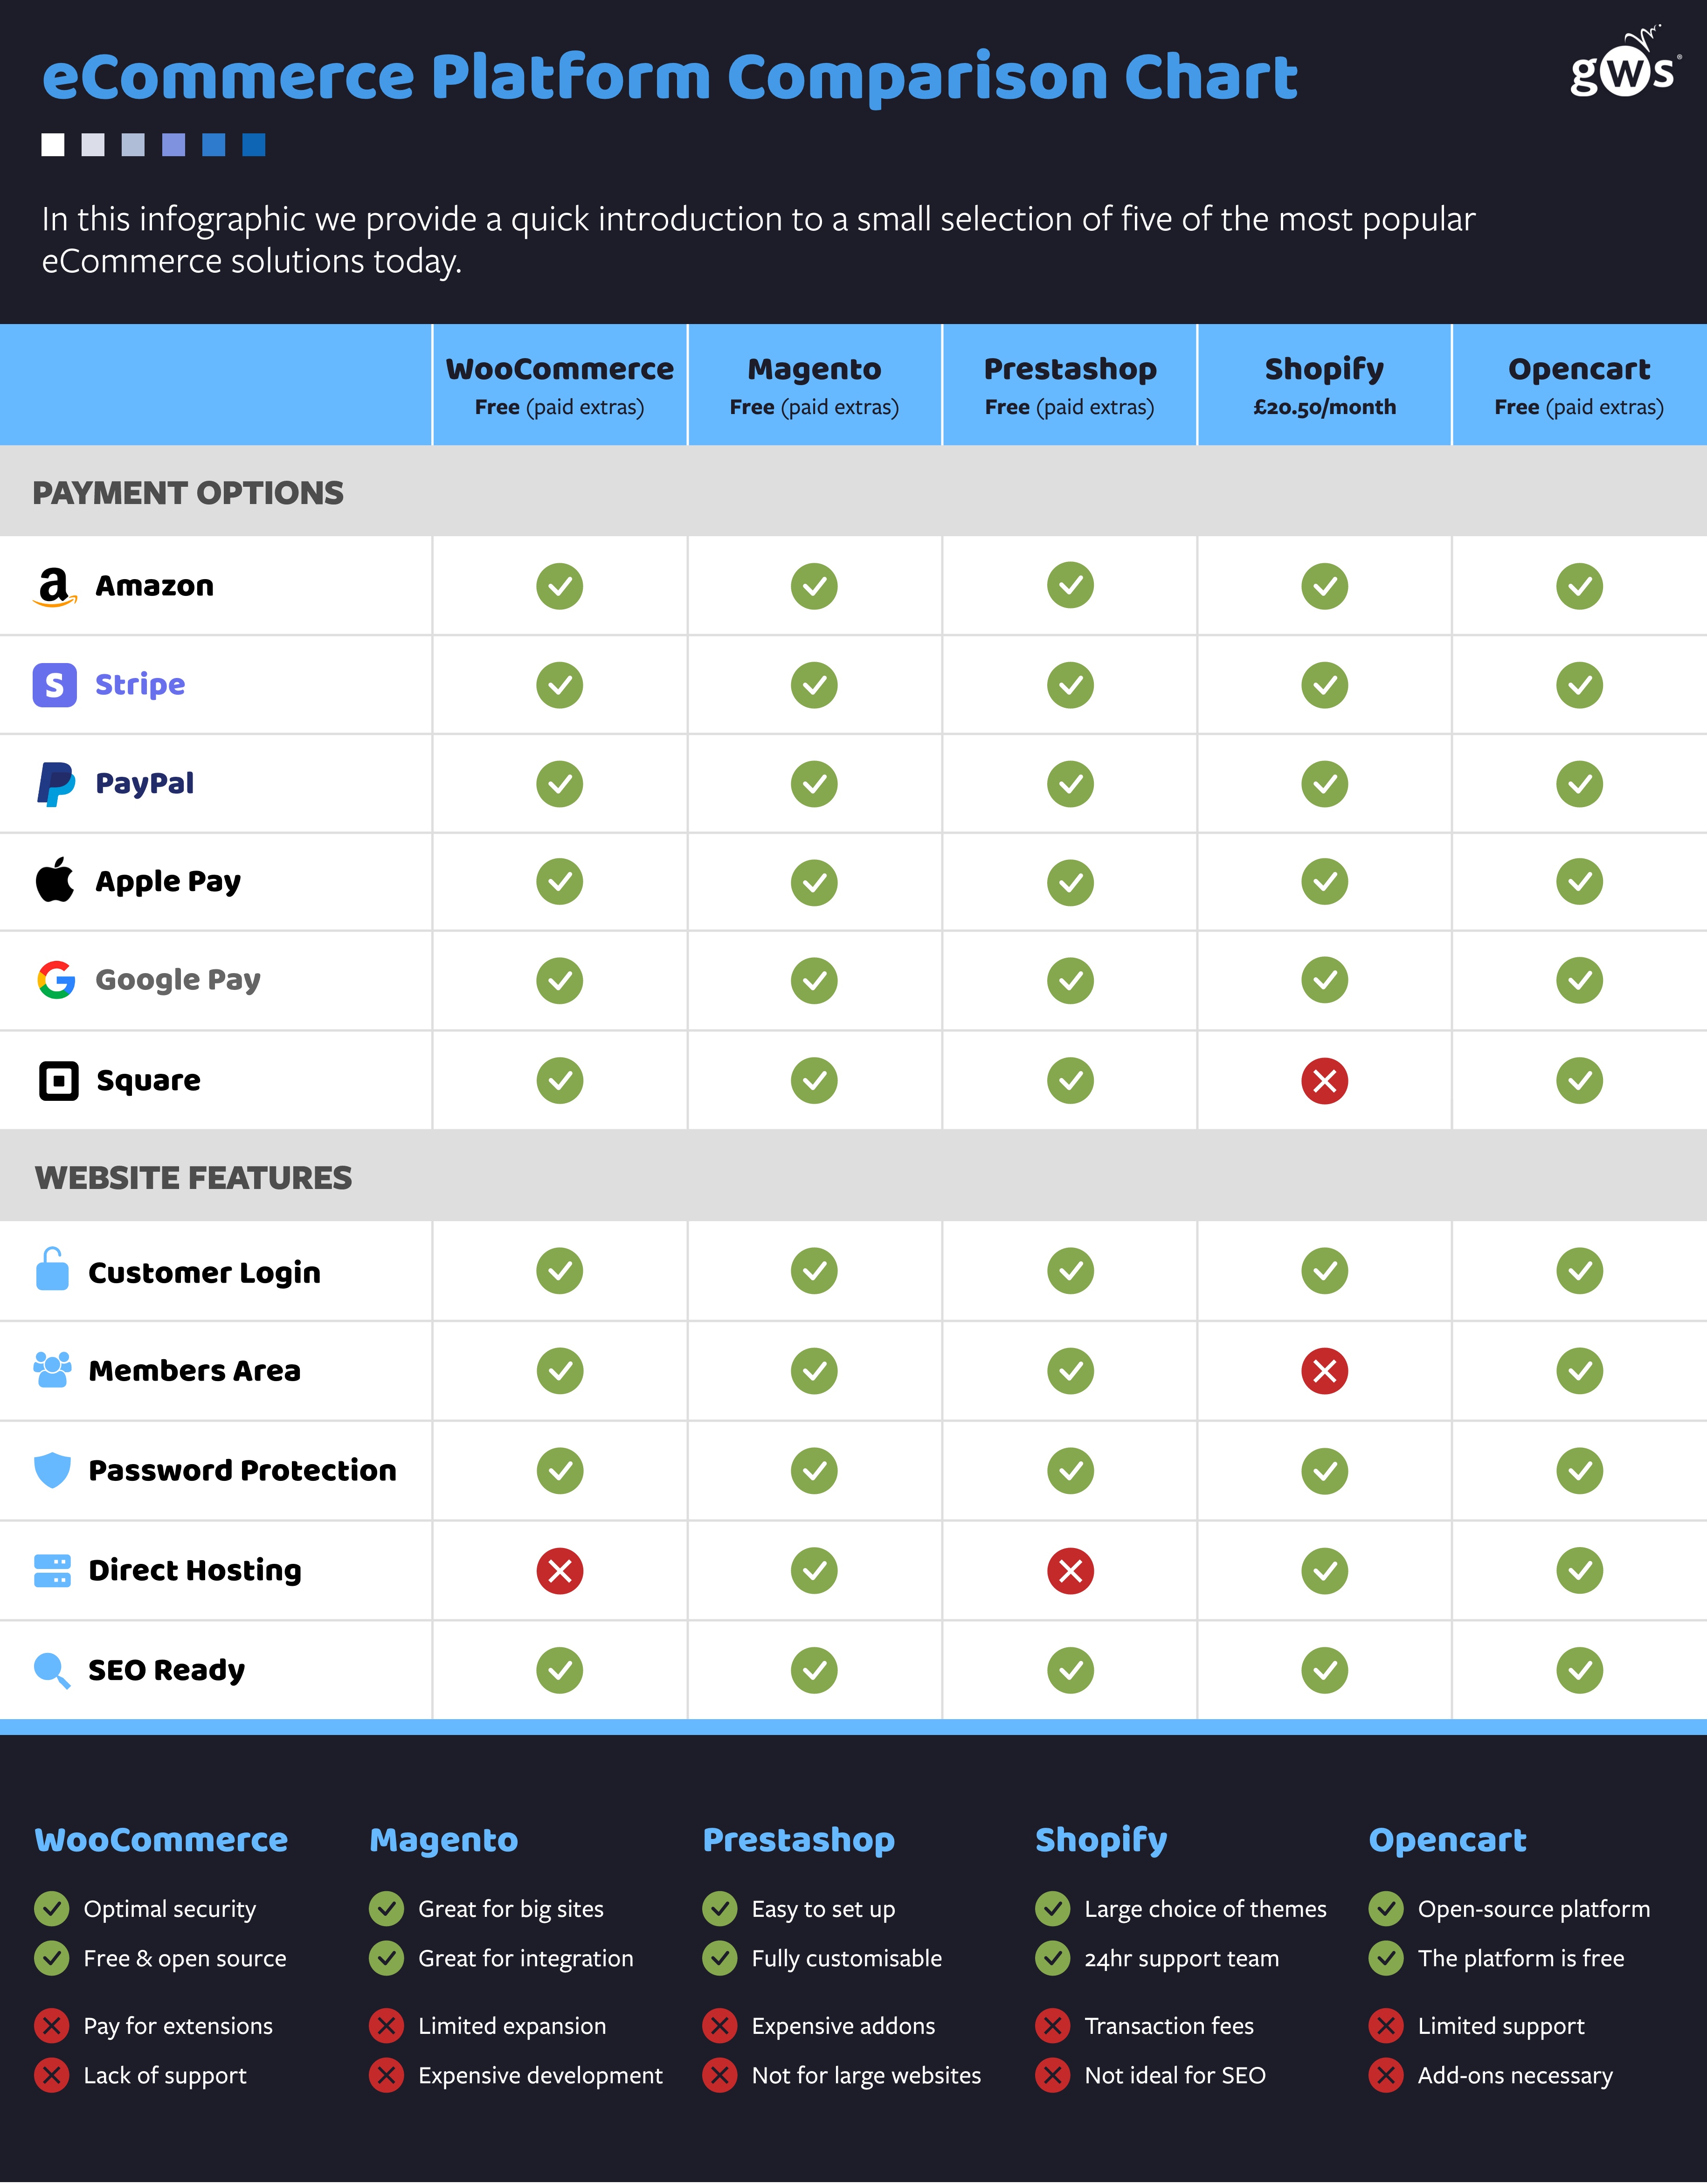The width and height of the screenshot is (1707, 2184).
Task: Click the SEO Ready magnifier icon
Action: [x=52, y=1671]
